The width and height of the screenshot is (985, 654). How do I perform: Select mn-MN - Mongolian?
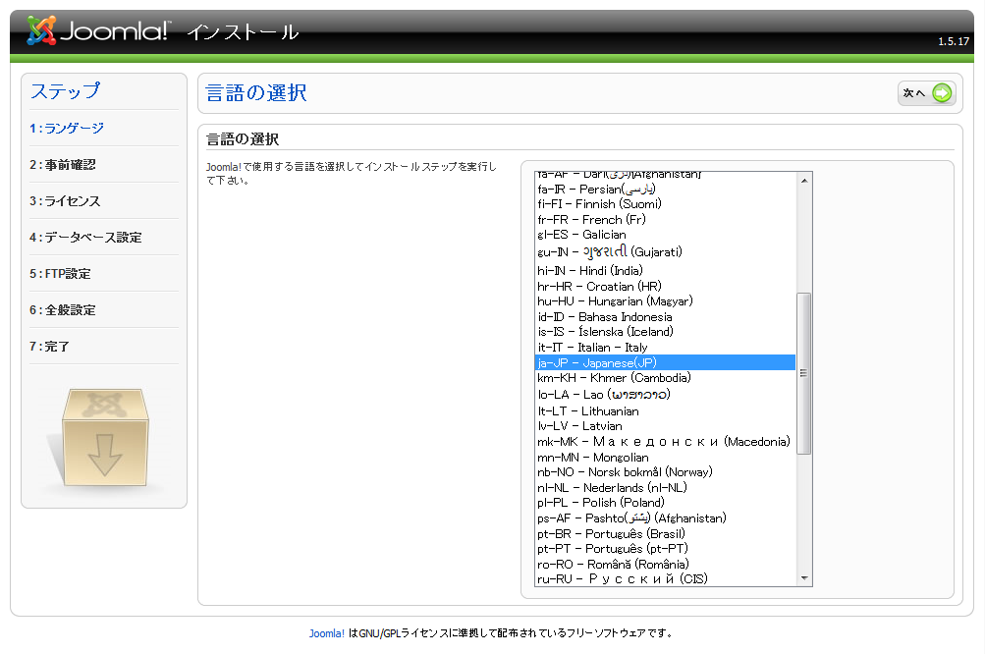665,458
